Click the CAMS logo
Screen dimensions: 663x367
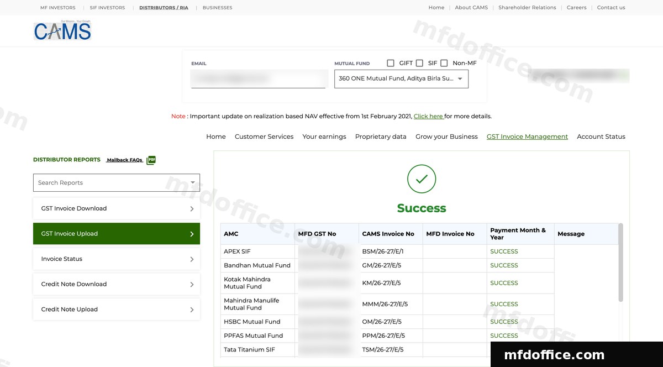(x=62, y=30)
